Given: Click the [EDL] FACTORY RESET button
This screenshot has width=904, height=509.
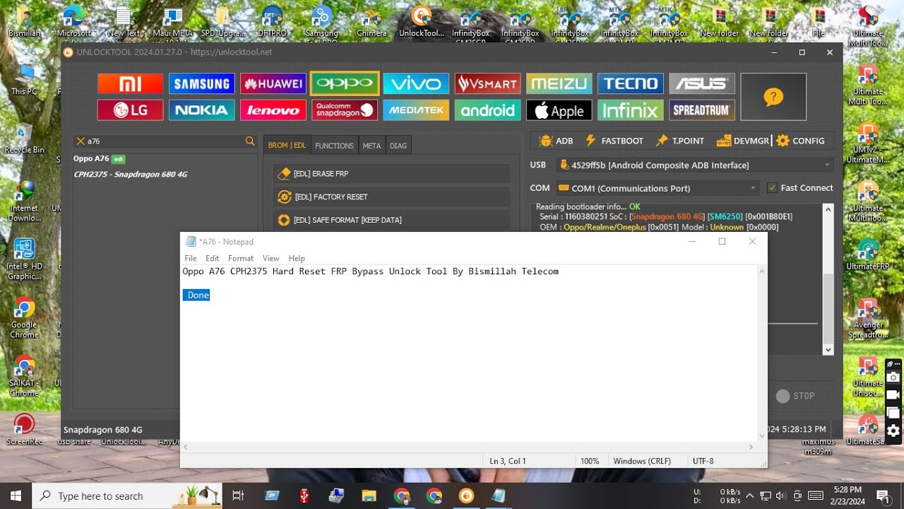Looking at the screenshot, I should point(391,197).
